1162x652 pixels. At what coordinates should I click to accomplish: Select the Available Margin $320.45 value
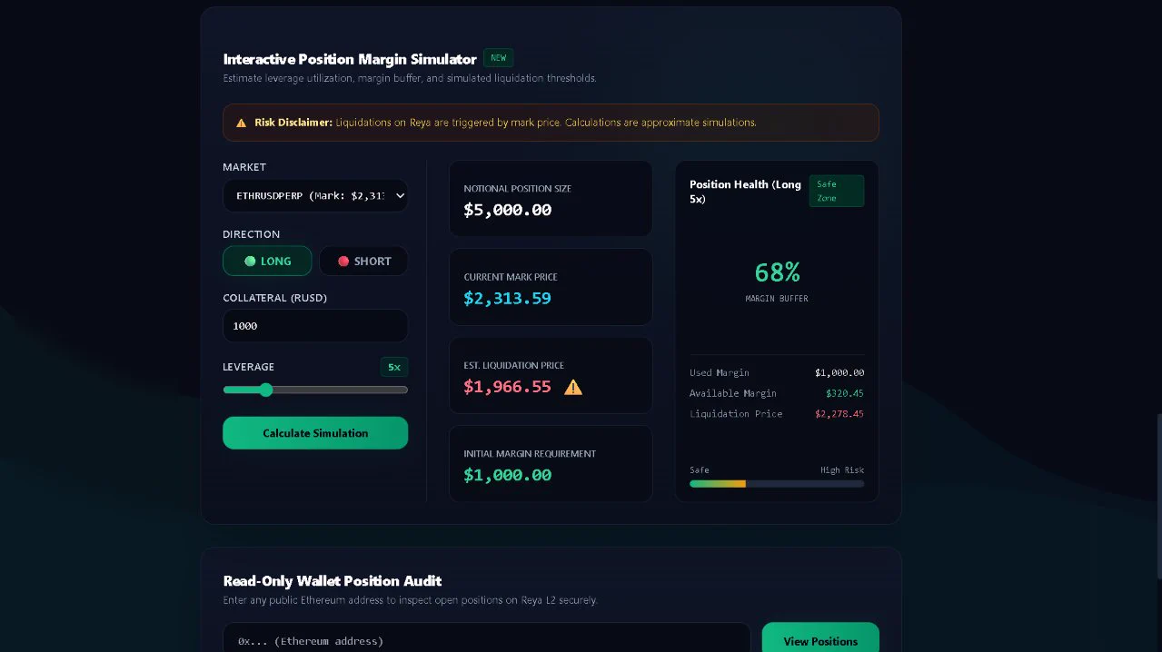(x=845, y=393)
